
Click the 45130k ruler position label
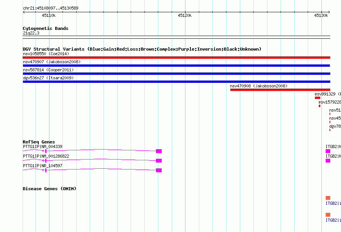pyautogui.click(x=321, y=15)
